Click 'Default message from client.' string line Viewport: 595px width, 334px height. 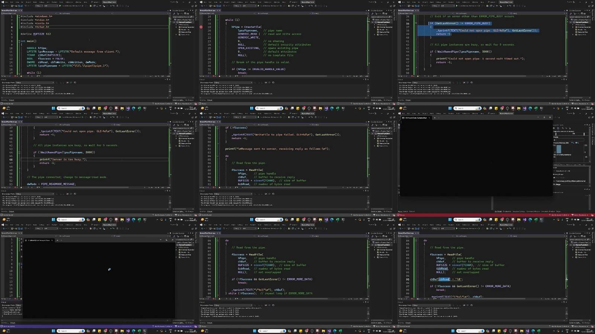click(73, 52)
